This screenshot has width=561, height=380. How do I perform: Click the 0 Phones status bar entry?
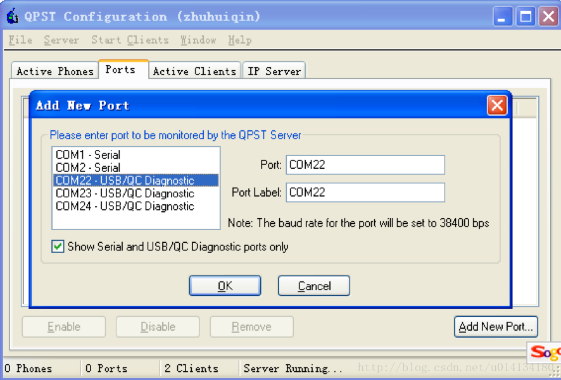click(x=28, y=368)
